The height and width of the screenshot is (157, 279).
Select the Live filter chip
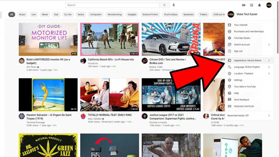click(x=33, y=14)
